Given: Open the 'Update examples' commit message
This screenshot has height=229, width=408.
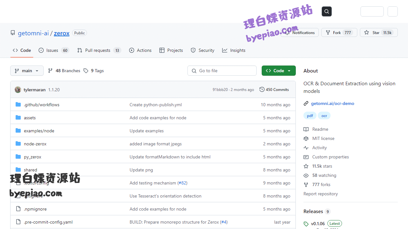Looking at the screenshot, I should coord(147,131).
